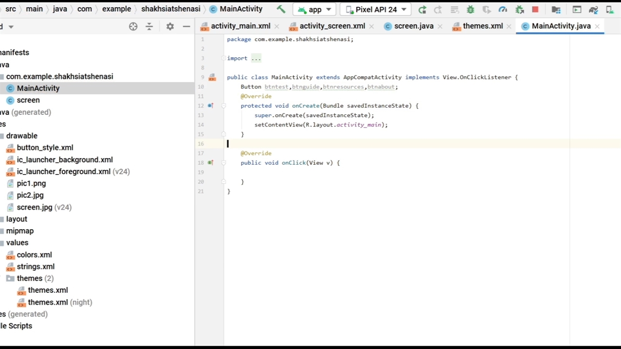Open the Pixel API 24 device dropdown
The image size is (621, 349).
(376, 10)
